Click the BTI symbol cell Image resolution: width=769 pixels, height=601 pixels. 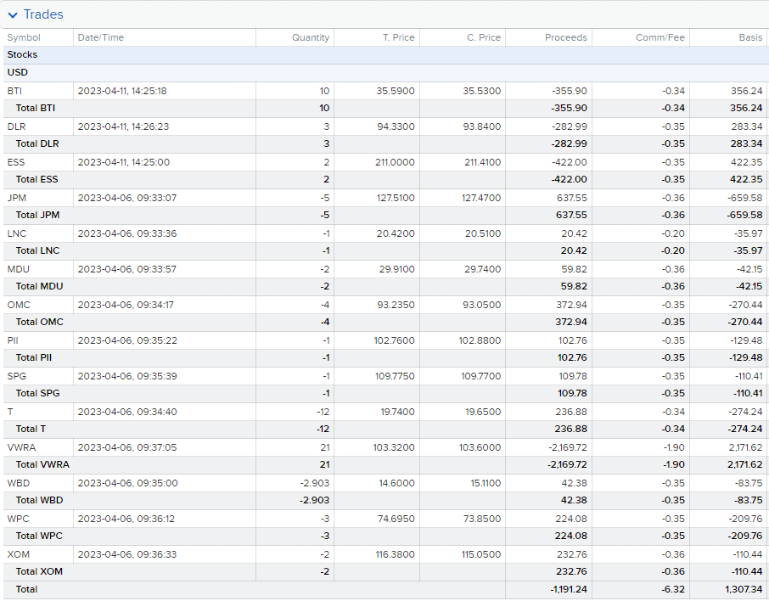point(14,92)
